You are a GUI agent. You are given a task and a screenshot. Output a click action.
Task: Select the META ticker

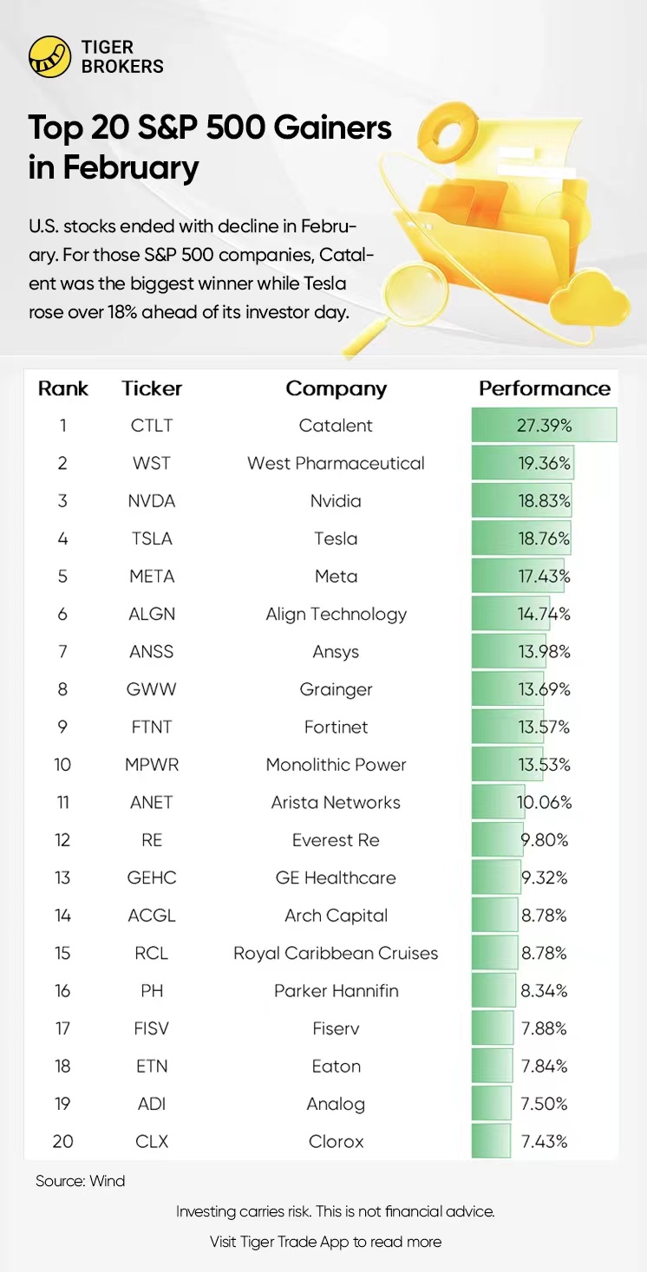pos(152,577)
